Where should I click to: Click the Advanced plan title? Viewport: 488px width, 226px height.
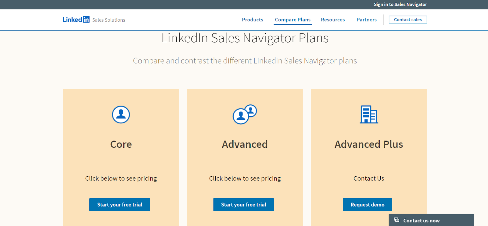coord(245,144)
